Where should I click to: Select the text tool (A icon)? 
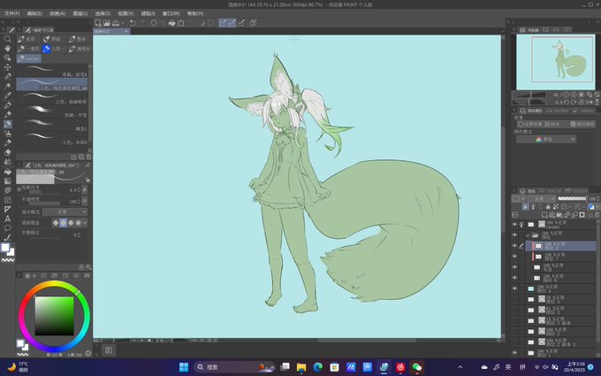tap(8, 218)
